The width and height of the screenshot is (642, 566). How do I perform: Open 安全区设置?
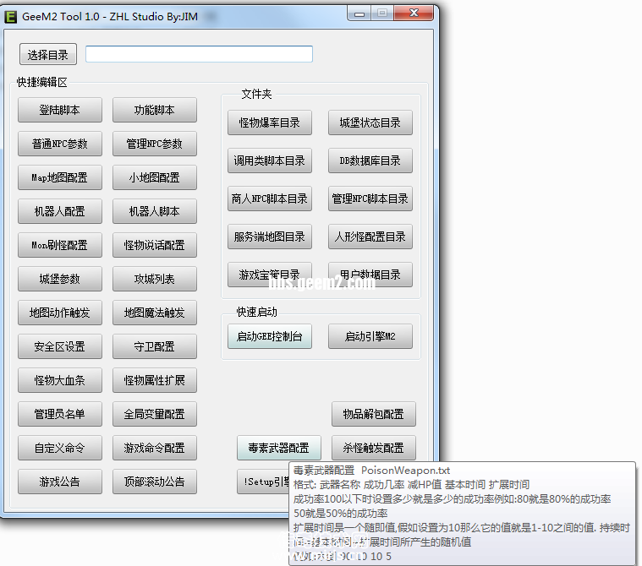(x=60, y=346)
